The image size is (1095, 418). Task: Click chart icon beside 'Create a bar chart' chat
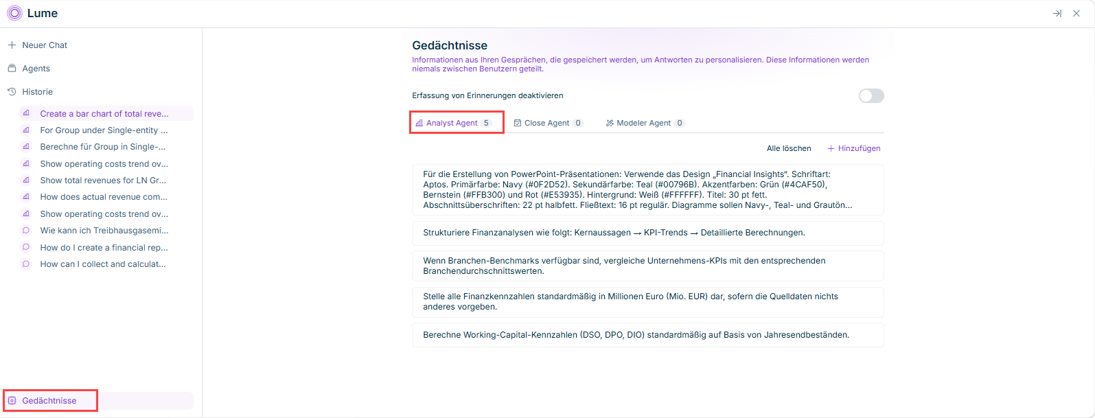[26, 114]
